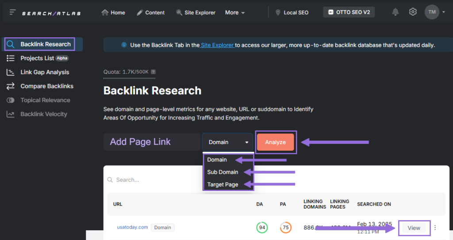Click the DA column header

[259, 204]
